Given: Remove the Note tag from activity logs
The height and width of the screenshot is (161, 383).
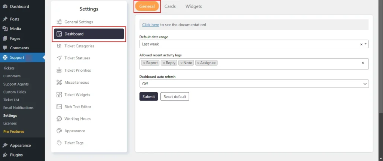Looking at the screenshot, I should pyautogui.click(x=181, y=63).
